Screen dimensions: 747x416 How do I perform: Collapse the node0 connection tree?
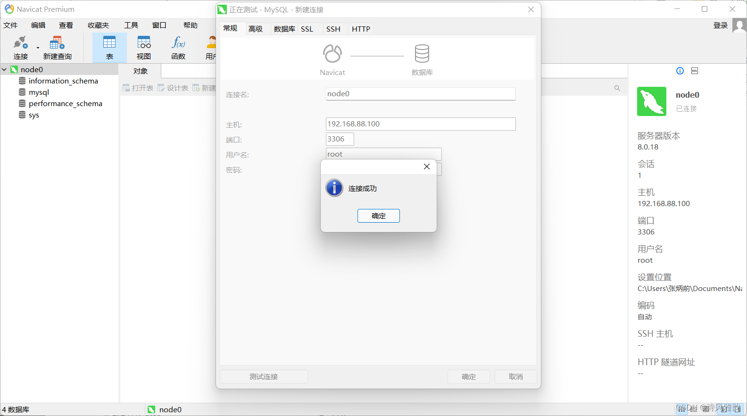(x=4, y=69)
